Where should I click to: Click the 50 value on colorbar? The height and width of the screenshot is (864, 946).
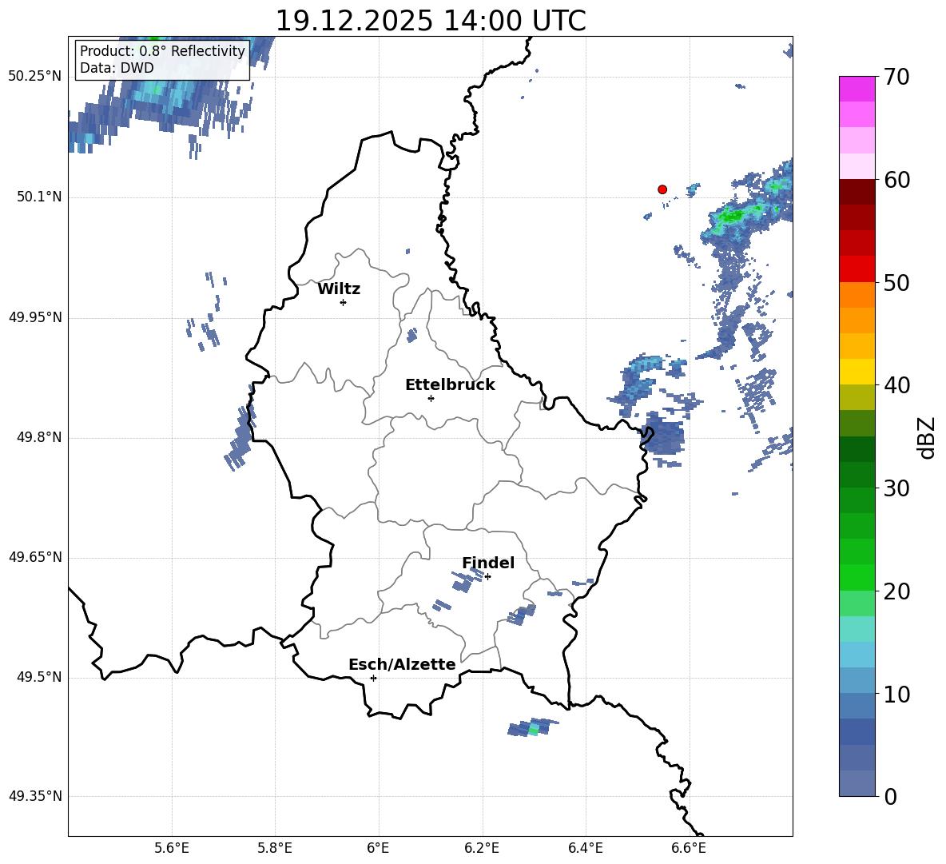pos(896,282)
